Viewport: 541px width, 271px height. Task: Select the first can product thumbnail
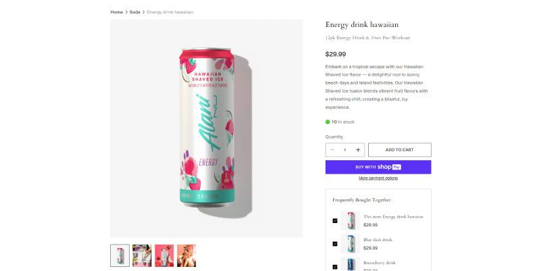pos(120,255)
